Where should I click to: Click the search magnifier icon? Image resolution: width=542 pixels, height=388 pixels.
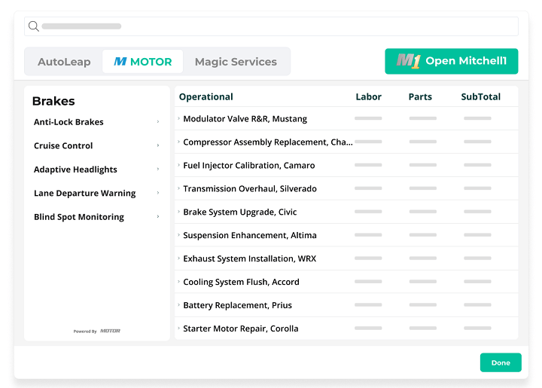33,26
